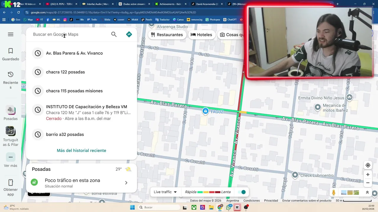The image size is (378, 212).
Task: Open the Windows Start menu
Action: click(x=133, y=207)
